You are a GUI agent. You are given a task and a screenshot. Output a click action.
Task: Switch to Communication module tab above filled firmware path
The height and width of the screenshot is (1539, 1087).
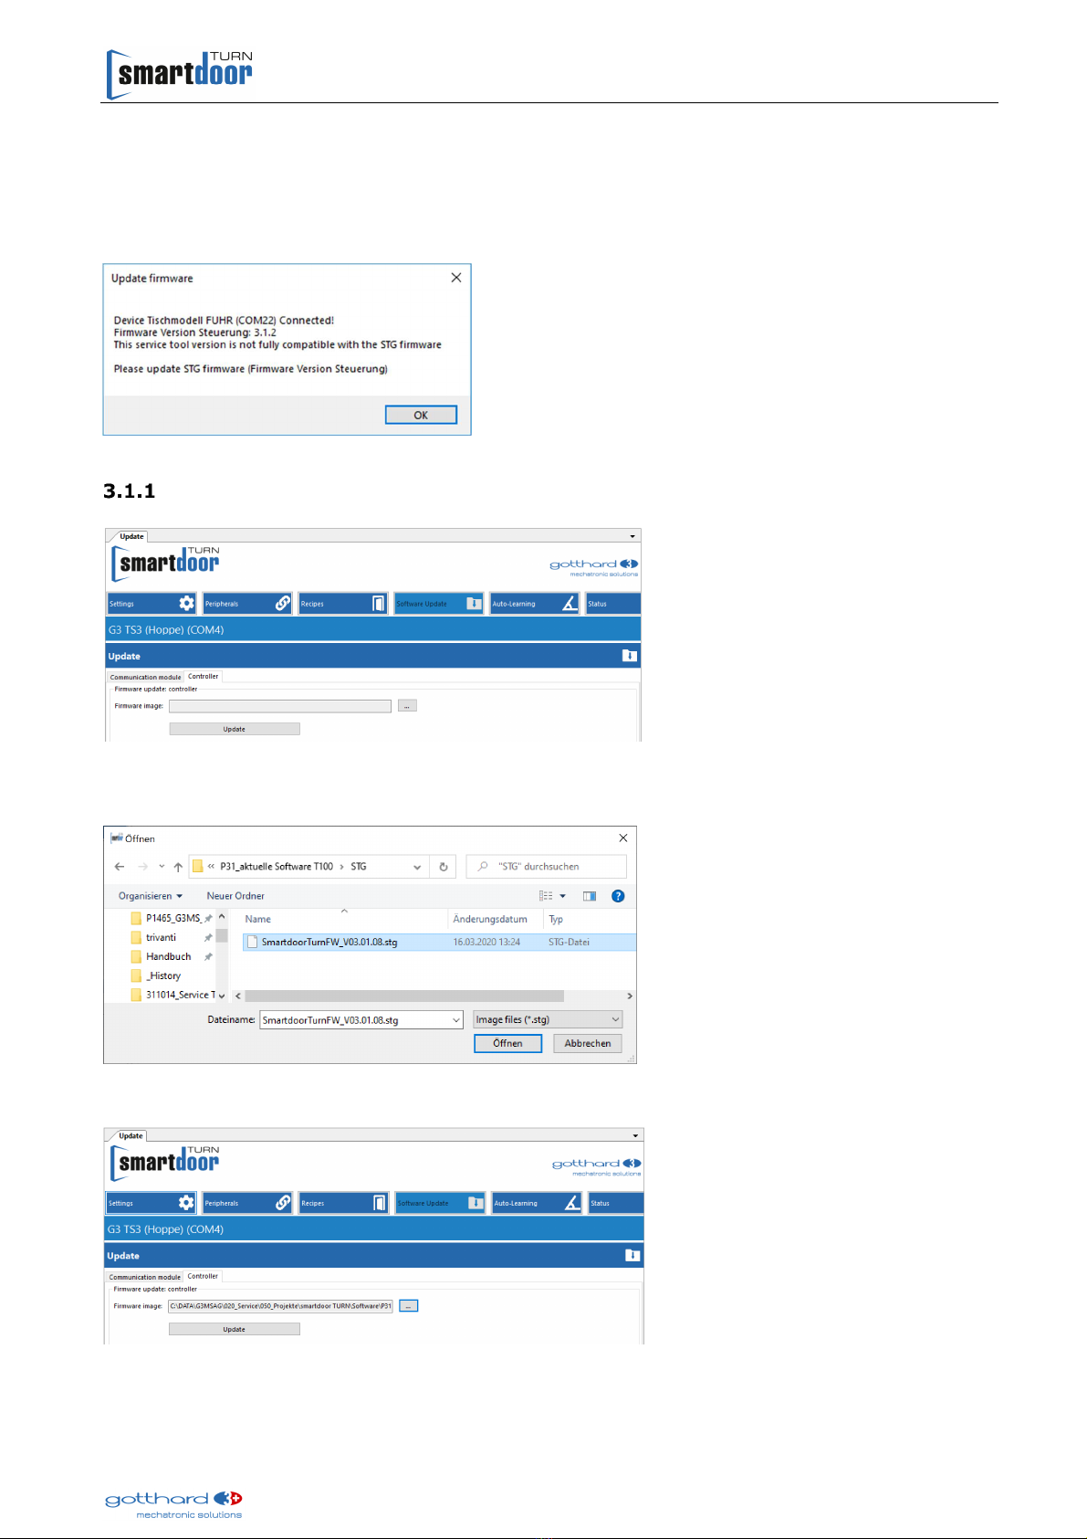point(145,1277)
